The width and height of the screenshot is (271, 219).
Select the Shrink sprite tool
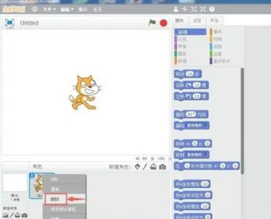[203, 9]
